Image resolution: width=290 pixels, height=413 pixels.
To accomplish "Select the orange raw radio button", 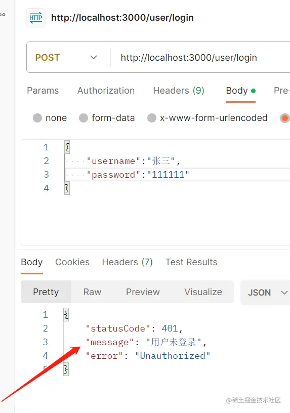I will 285,118.
